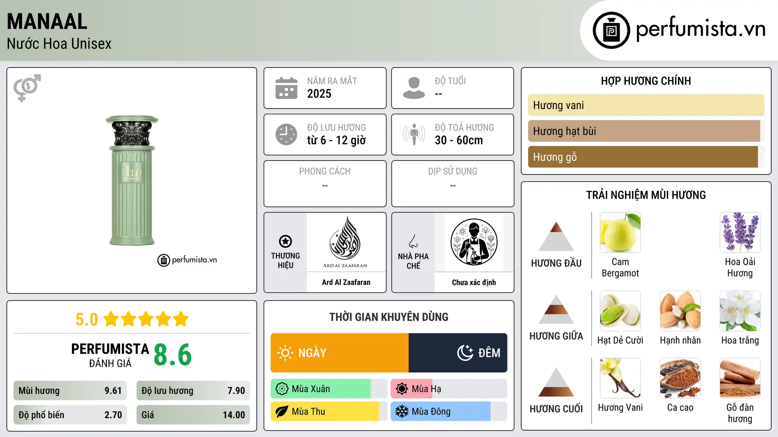Click the NGÀY daytime segment
Image resolution: width=778 pixels, height=437 pixels.
point(340,353)
